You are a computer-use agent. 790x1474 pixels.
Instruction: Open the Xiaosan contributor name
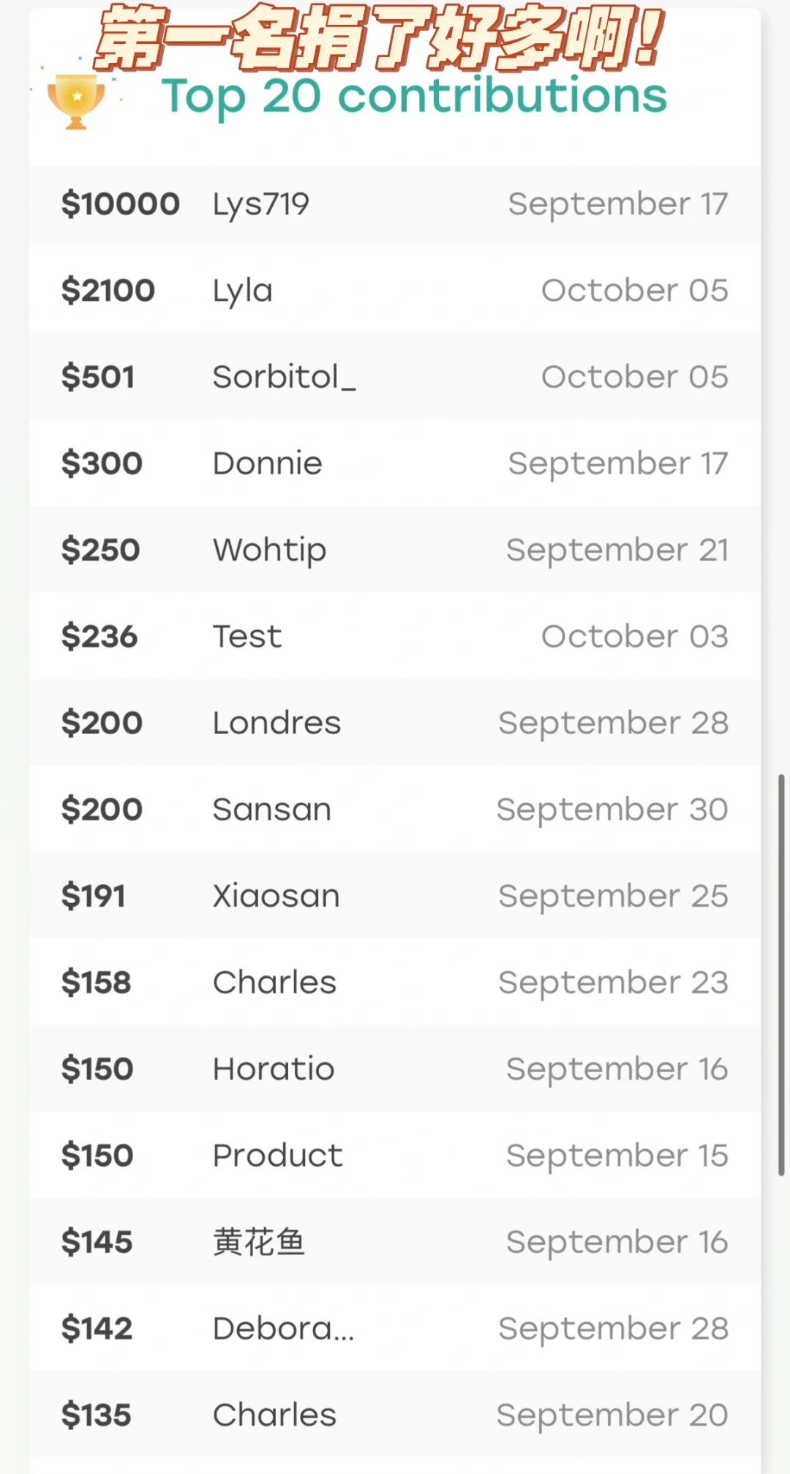point(276,896)
